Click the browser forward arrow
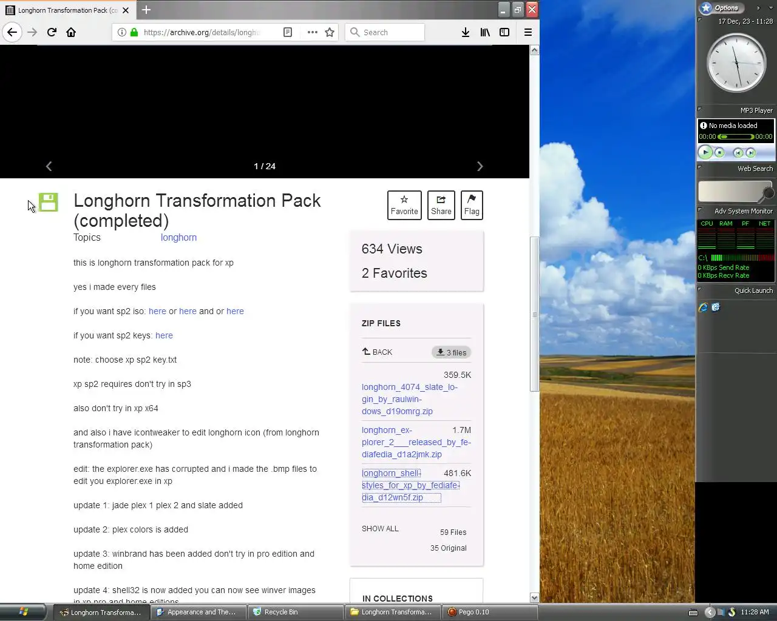Viewport: 777px width, 621px height. tap(32, 32)
